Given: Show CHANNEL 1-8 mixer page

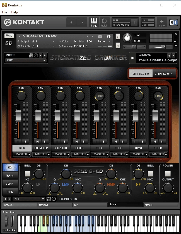Looking at the screenshot, I should (141, 74).
